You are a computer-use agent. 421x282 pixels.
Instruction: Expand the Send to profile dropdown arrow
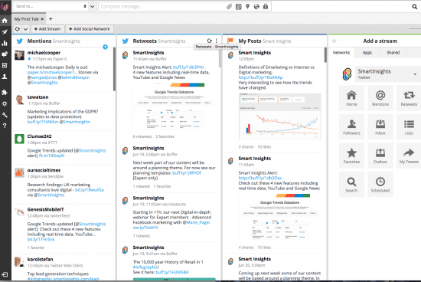click(x=92, y=6)
